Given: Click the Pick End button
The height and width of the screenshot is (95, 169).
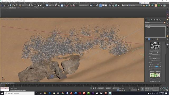Looking at the screenshot, I should pyautogui.click(x=158, y=72).
